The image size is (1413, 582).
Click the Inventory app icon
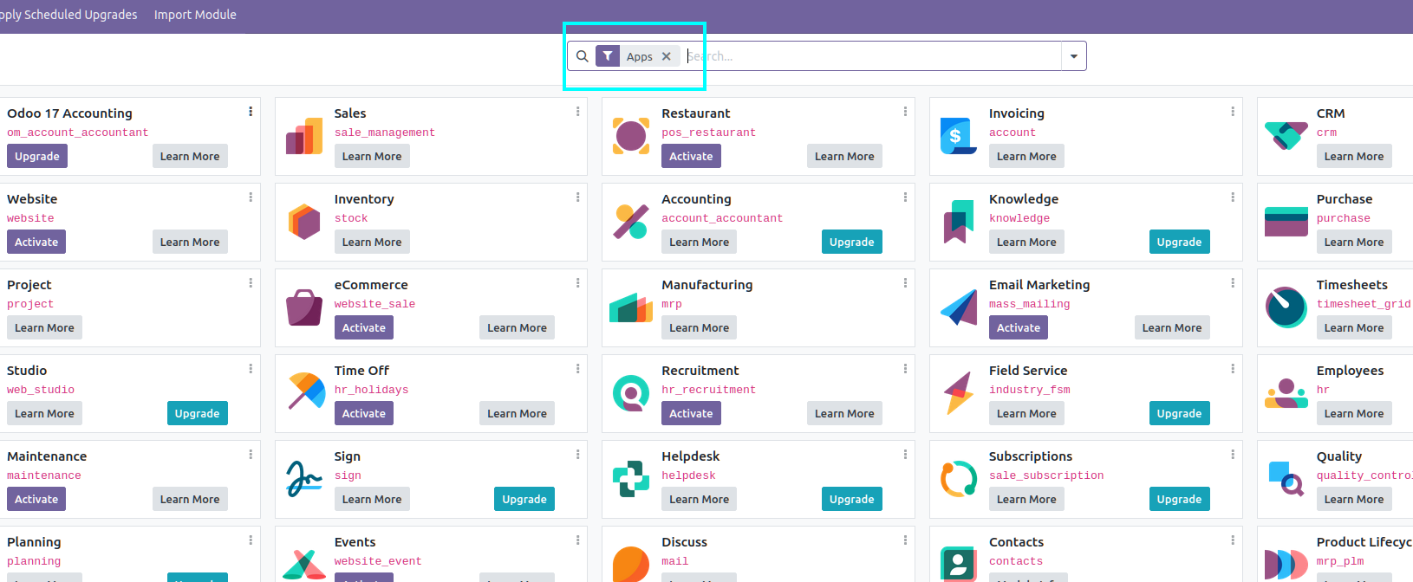[x=304, y=222]
